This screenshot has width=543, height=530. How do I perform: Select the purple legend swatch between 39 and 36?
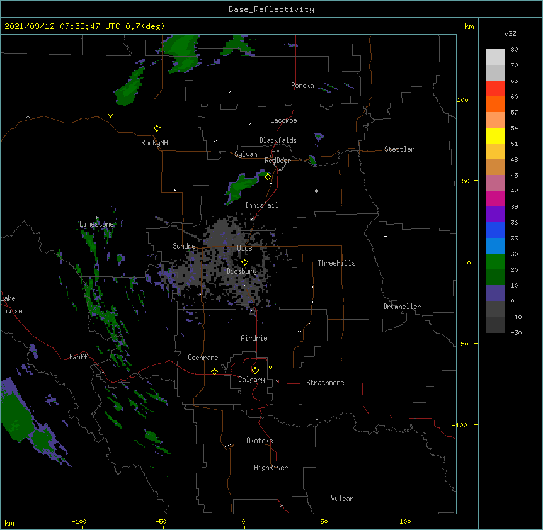point(495,215)
